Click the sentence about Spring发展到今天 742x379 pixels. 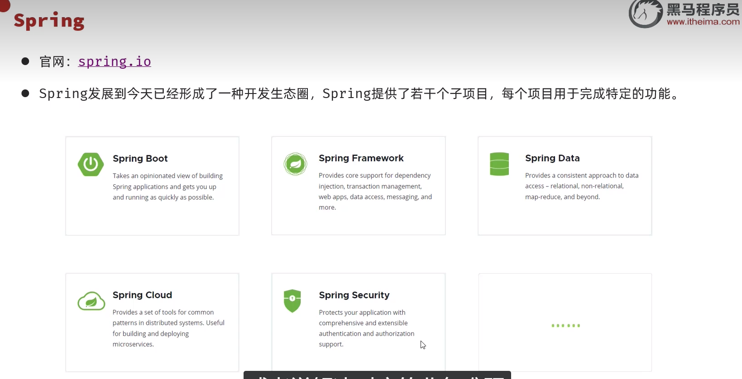(x=360, y=94)
